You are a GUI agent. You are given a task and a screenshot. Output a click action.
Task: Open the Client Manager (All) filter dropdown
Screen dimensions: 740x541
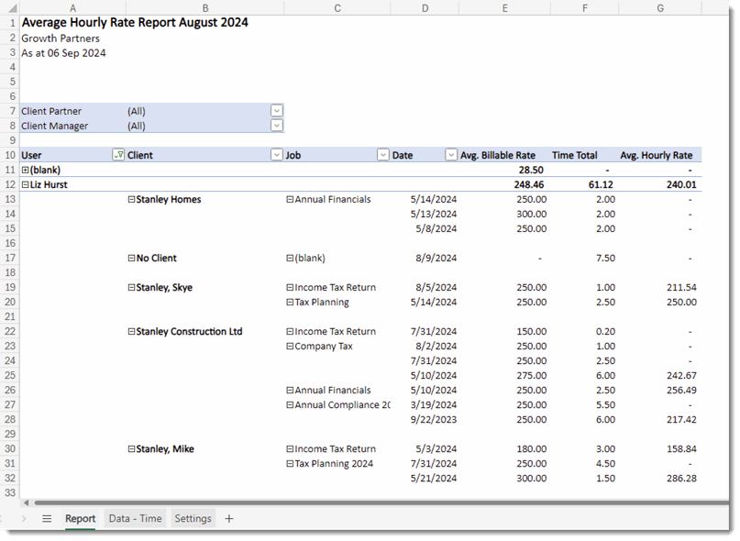(x=276, y=126)
